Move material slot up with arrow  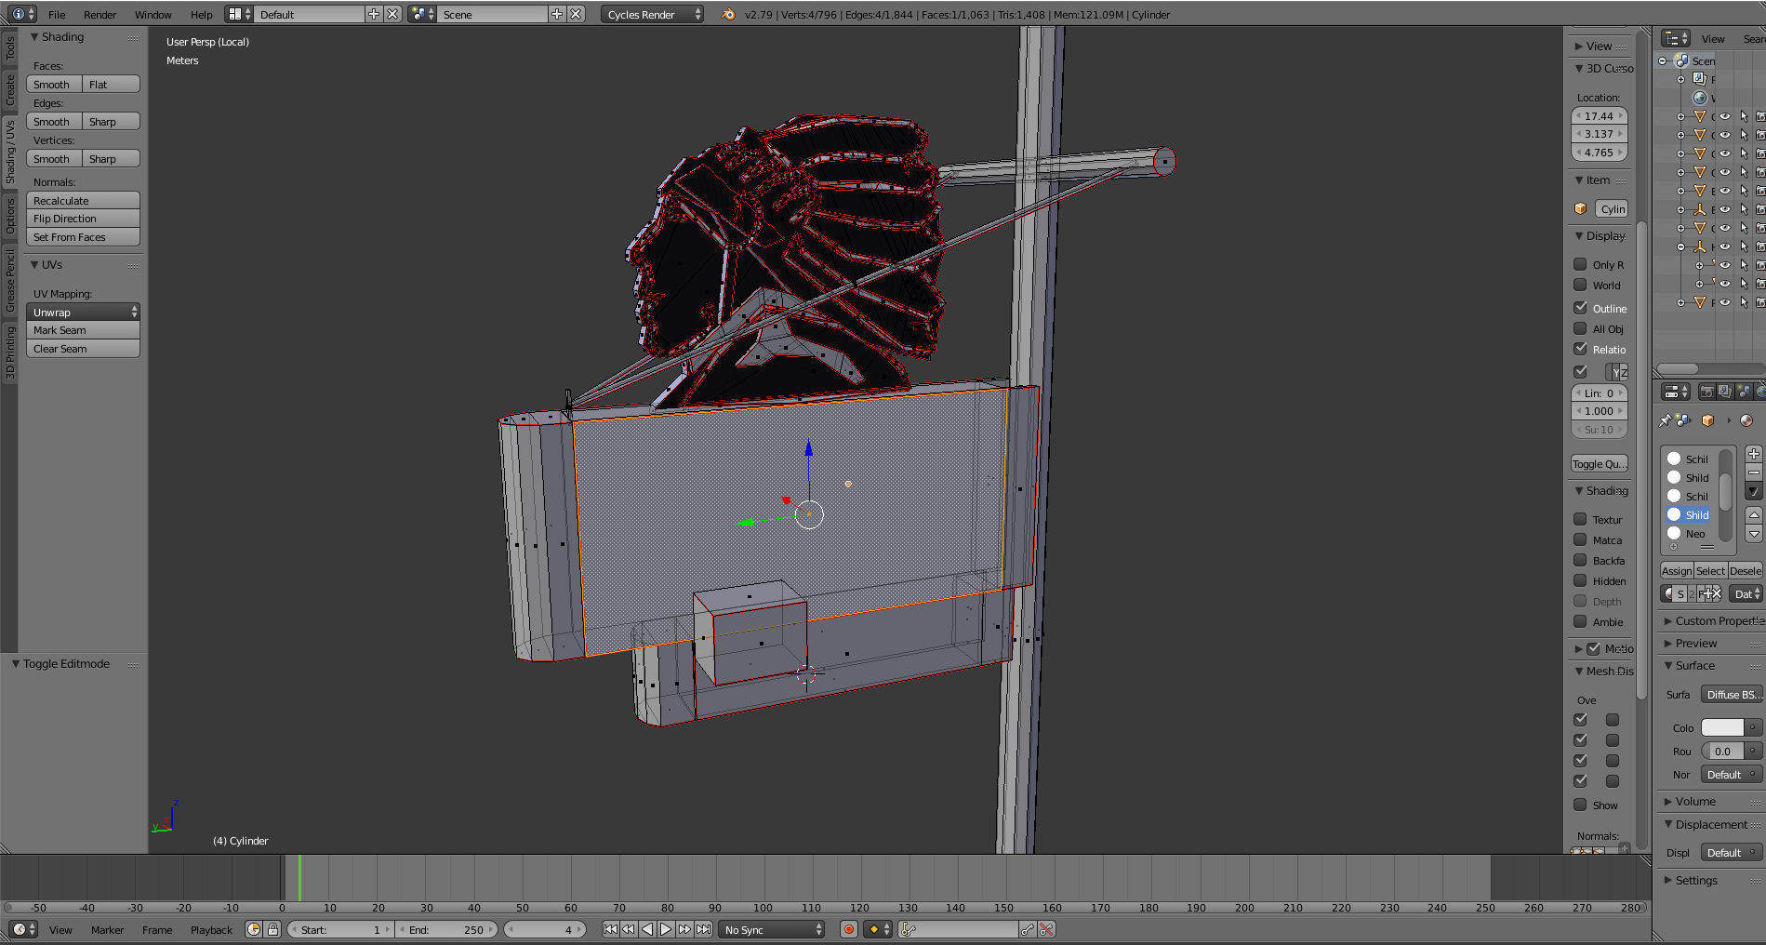click(x=1754, y=514)
